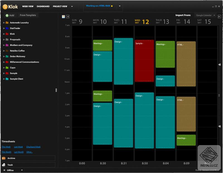Open the Offline status dropdown
Screen dimensions: 223x173
(x=22, y=170)
